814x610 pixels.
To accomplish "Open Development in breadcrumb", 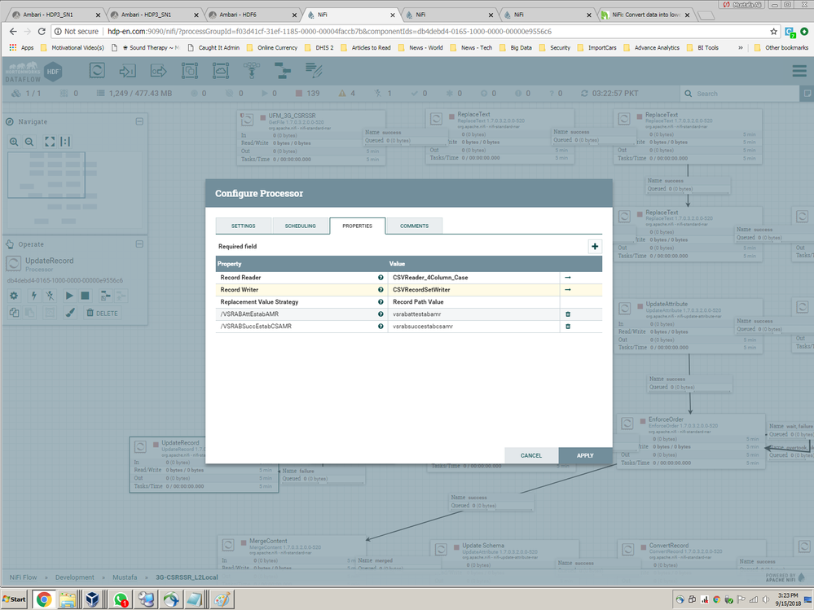I will coord(75,577).
